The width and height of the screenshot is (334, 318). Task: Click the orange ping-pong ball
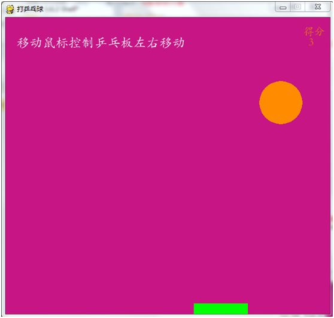[x=281, y=103]
